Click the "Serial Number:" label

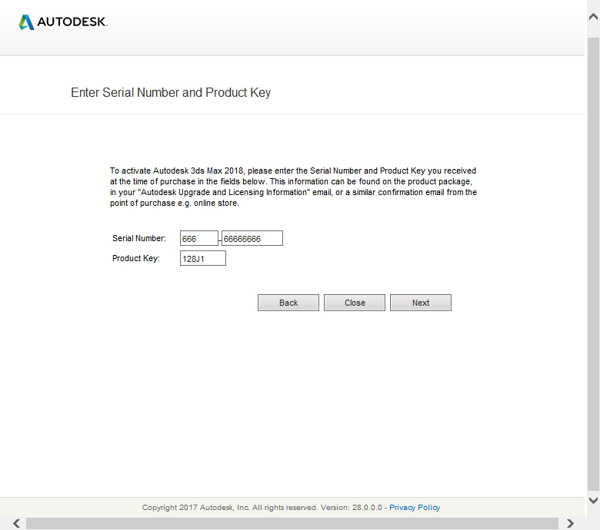tap(138, 239)
